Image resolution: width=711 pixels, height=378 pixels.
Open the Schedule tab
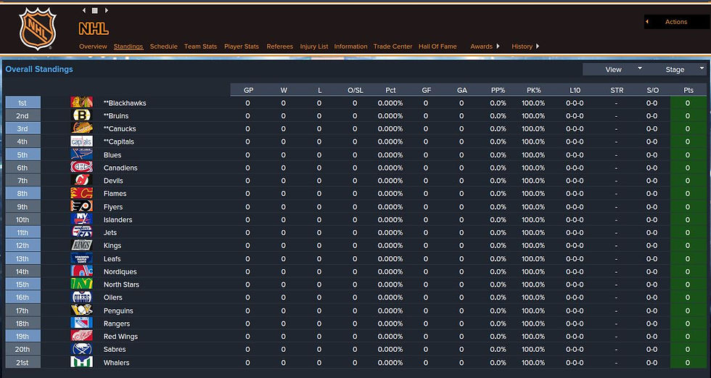(x=164, y=46)
